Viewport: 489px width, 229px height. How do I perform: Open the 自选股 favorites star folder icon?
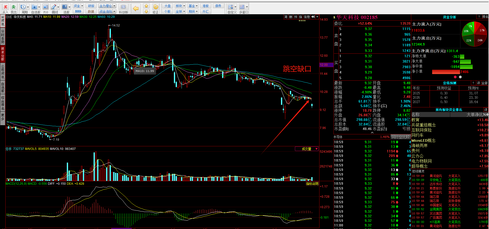[x=34, y=7]
